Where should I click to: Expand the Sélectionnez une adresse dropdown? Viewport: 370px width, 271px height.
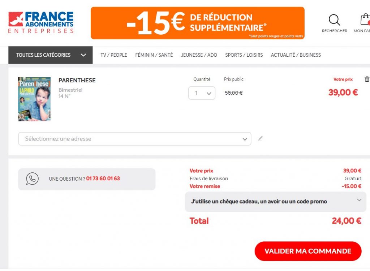tap(134, 139)
